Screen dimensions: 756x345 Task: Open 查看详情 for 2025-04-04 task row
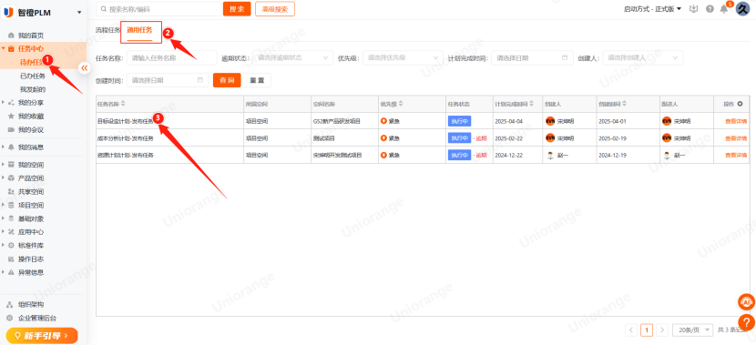(x=736, y=121)
